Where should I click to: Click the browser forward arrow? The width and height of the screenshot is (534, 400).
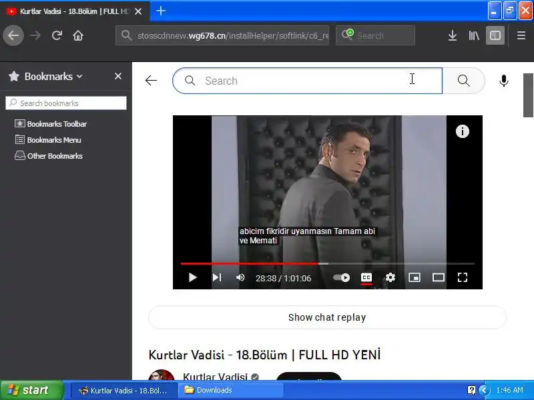point(35,35)
